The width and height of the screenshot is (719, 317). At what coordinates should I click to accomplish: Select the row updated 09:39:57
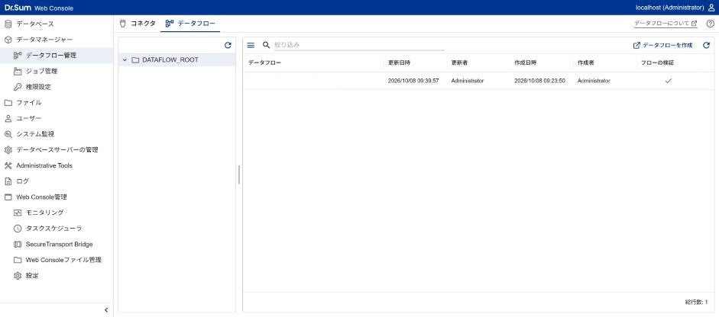pyautogui.click(x=478, y=81)
